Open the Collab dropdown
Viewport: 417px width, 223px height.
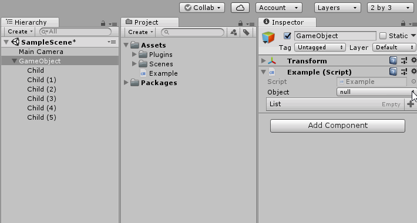point(202,8)
